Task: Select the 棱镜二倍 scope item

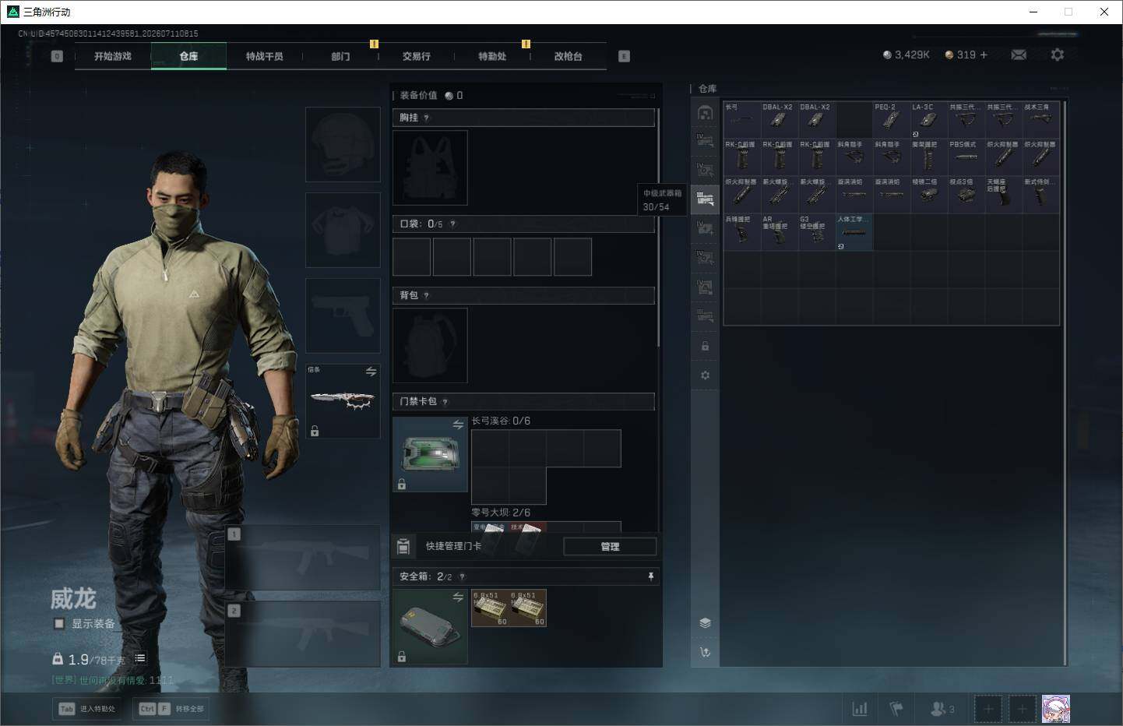Action: click(x=929, y=195)
